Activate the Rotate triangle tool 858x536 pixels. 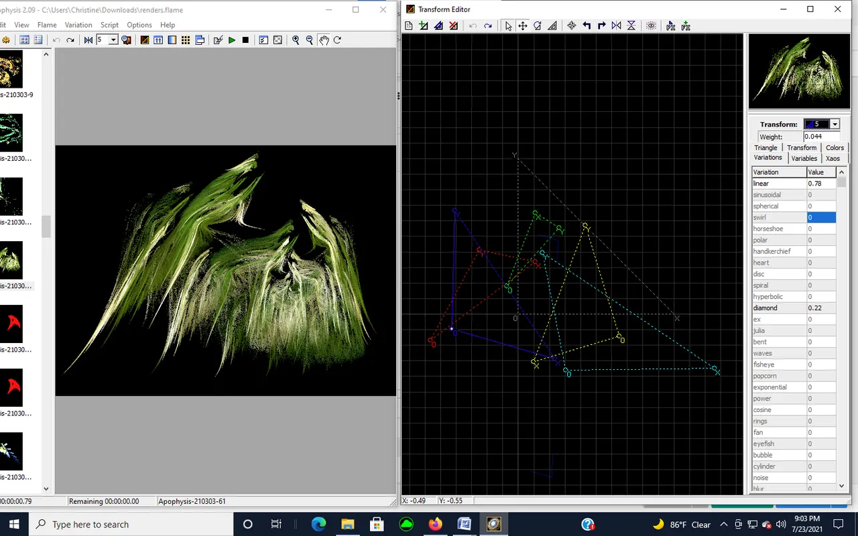[x=538, y=26]
